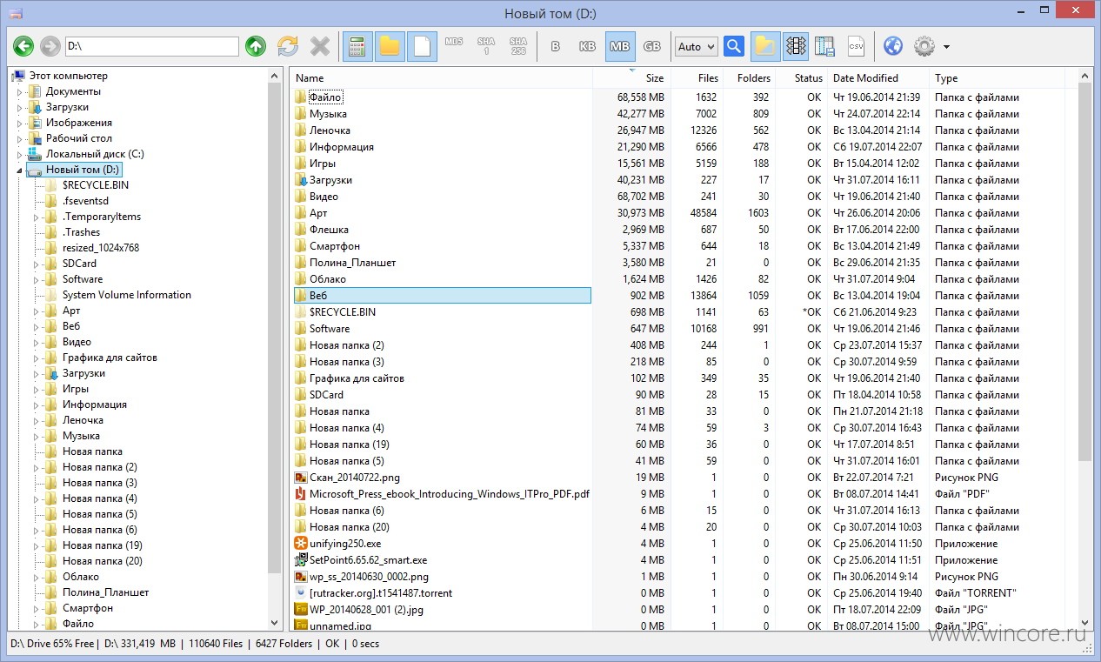Click the Изображения folder icon in tree
Viewport: 1101px width, 662px height.
coord(36,123)
